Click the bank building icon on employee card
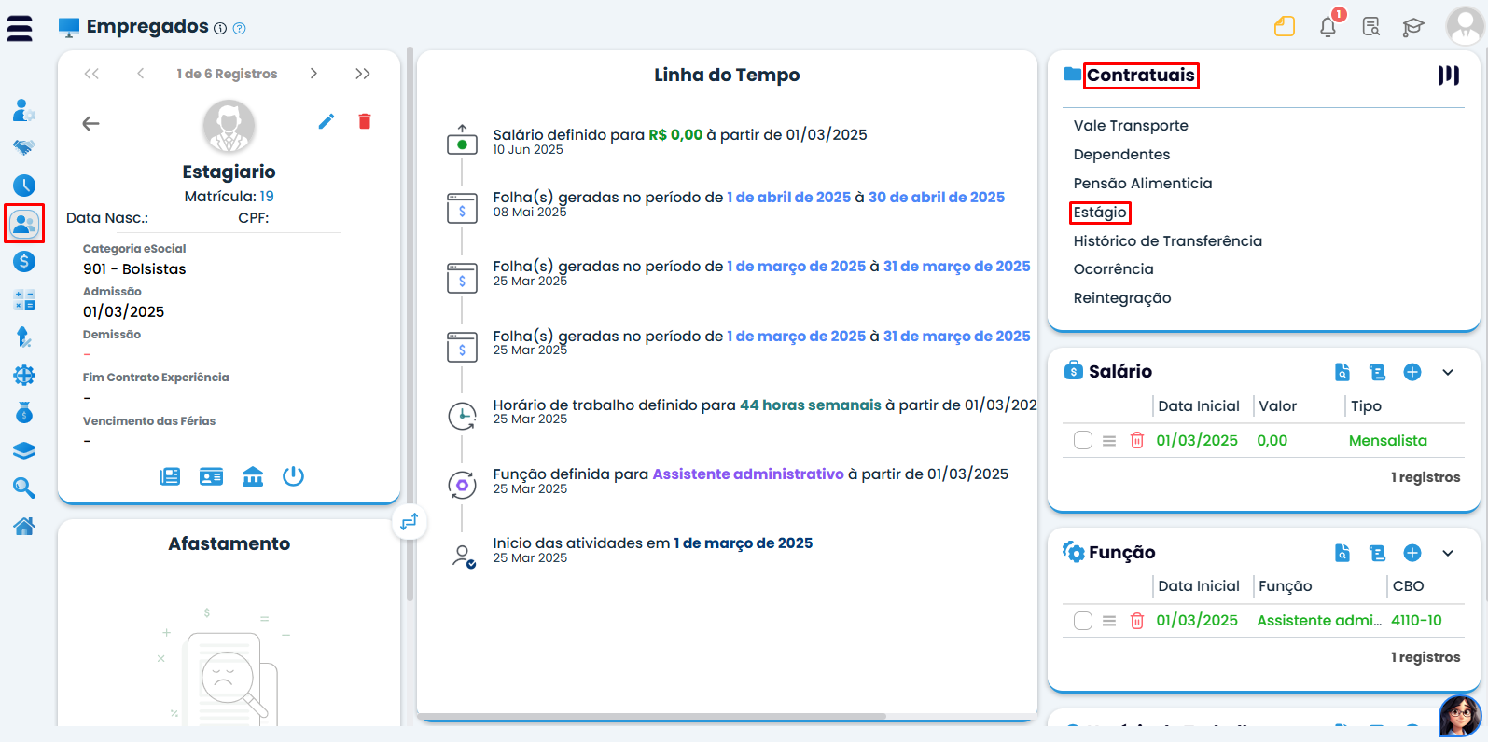Image resolution: width=1488 pixels, height=742 pixels. click(253, 476)
